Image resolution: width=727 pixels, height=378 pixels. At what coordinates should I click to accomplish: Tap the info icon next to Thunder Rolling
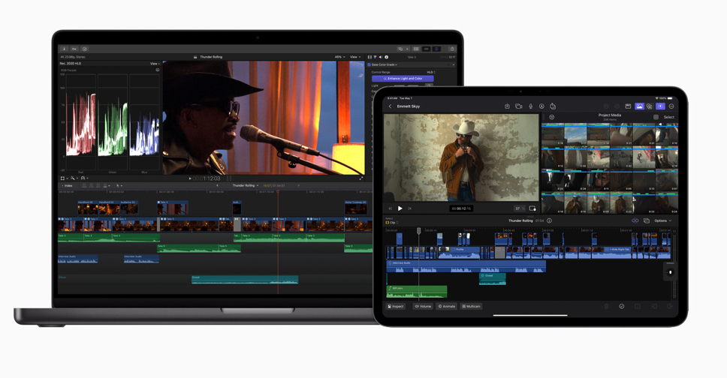[549, 220]
